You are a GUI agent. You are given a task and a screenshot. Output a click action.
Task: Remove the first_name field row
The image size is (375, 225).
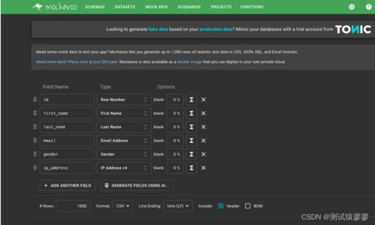(x=203, y=113)
